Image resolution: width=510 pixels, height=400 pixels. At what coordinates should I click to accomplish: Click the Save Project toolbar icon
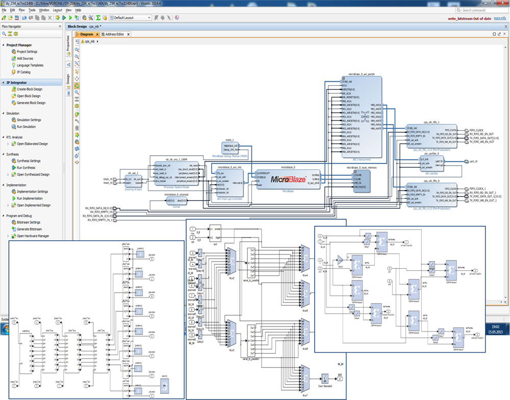[17, 18]
